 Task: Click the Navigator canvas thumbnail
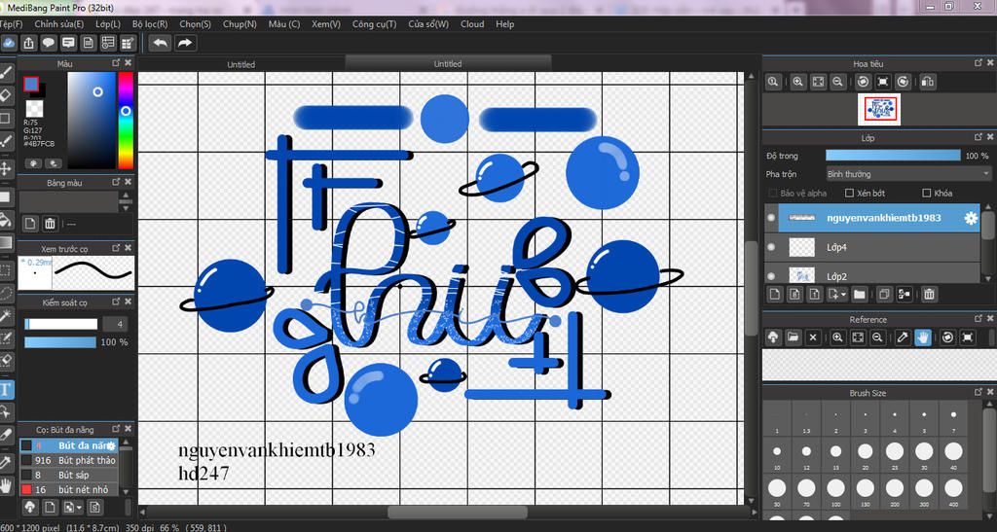click(879, 110)
